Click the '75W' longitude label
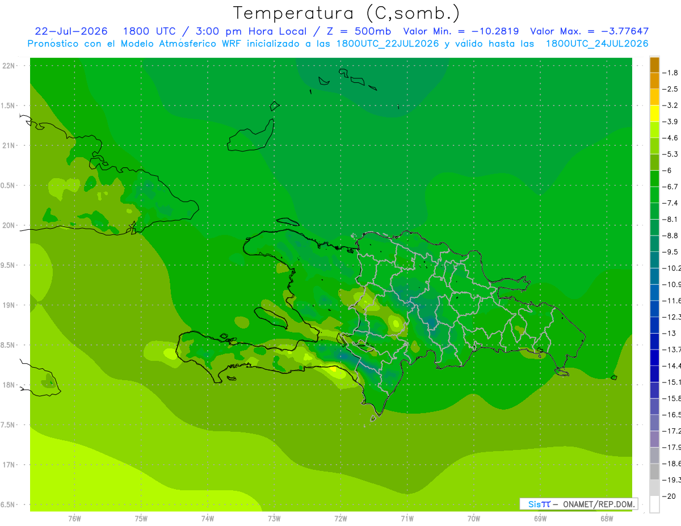Screen dimensions: 681x526 click(x=141, y=518)
